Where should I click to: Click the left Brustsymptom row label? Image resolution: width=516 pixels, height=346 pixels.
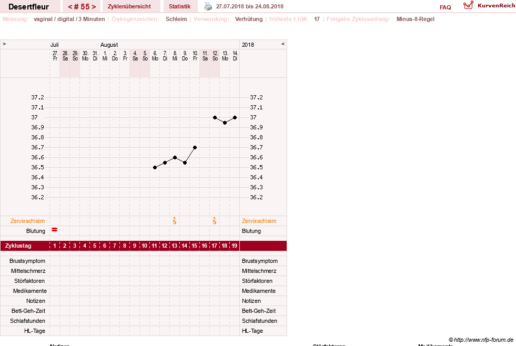tap(27, 261)
